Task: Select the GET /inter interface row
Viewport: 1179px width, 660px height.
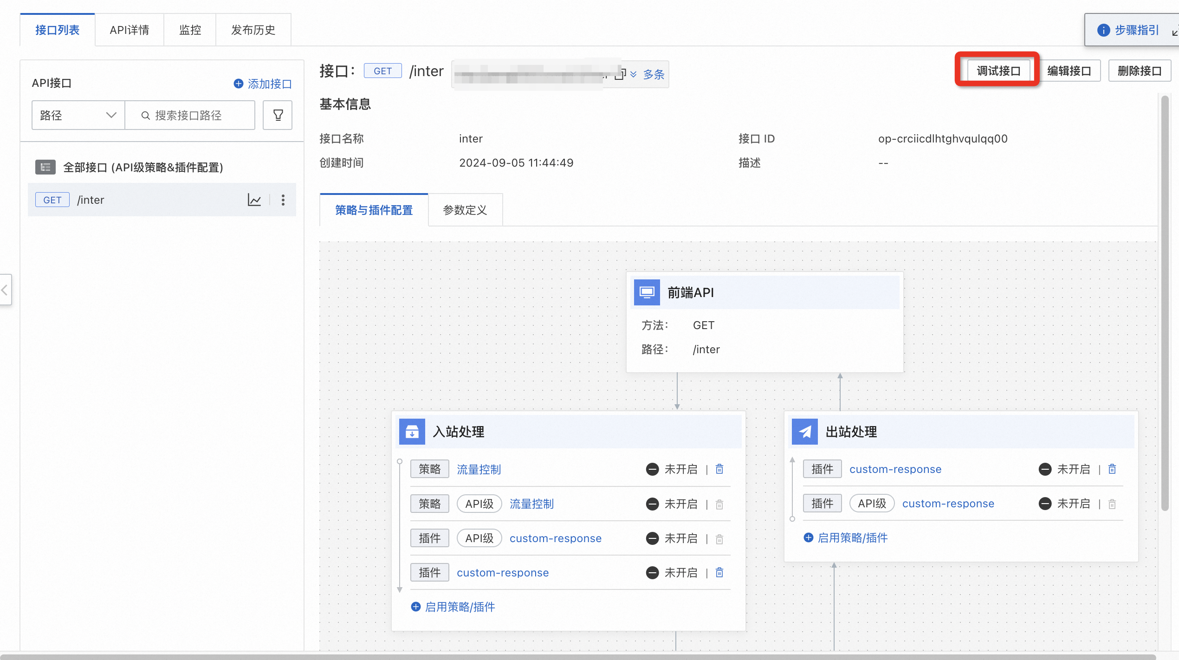Action: tap(162, 200)
